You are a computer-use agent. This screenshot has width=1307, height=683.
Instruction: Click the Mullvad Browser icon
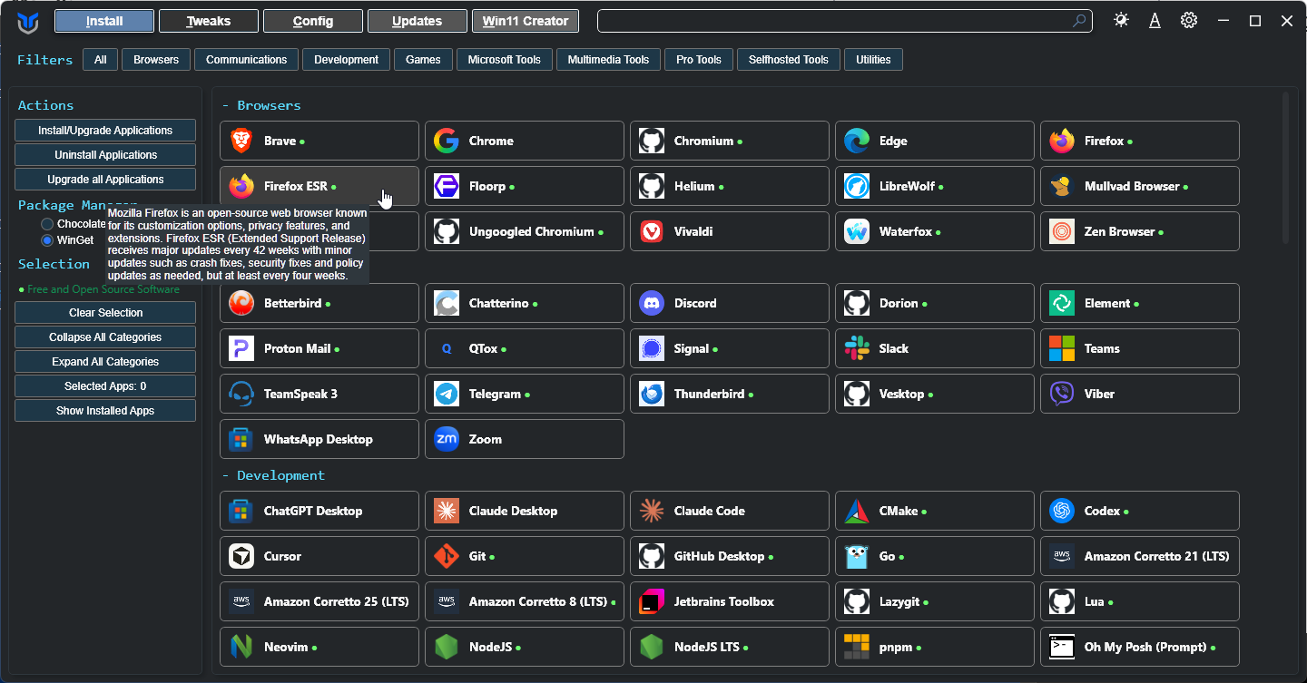pyautogui.click(x=1062, y=186)
